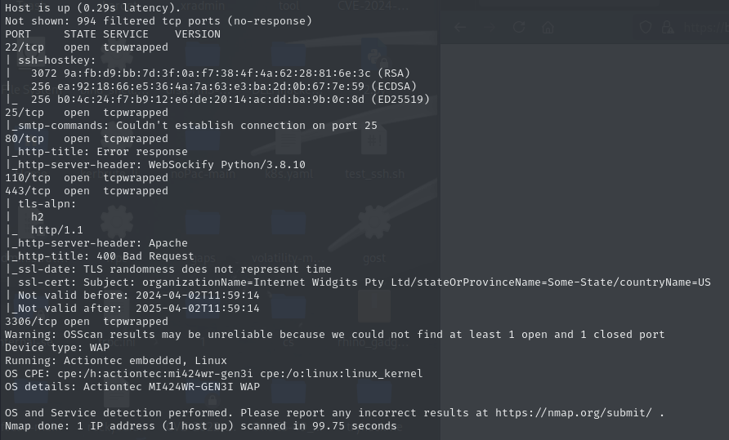
Task: Click the WebSockify Python/3.8.10 header text
Action: [x=227, y=165]
